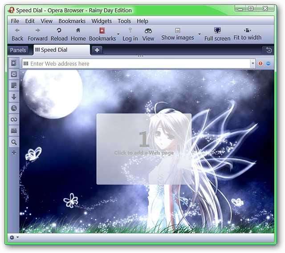The height and width of the screenshot is (253, 285).
Task: Open the Downloads panel arrow icon
Action: coord(14,97)
